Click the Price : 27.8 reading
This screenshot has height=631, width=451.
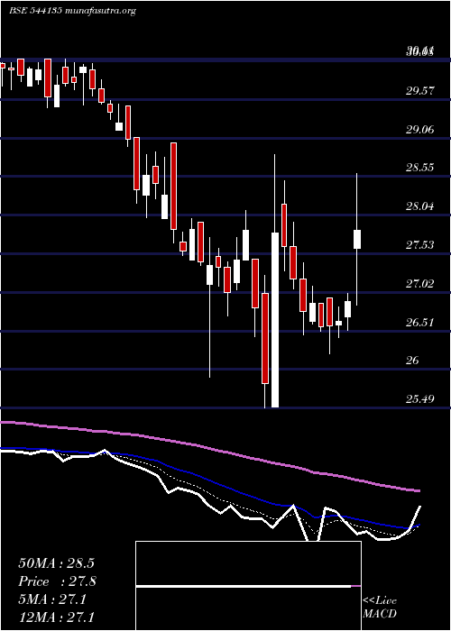coord(58,581)
